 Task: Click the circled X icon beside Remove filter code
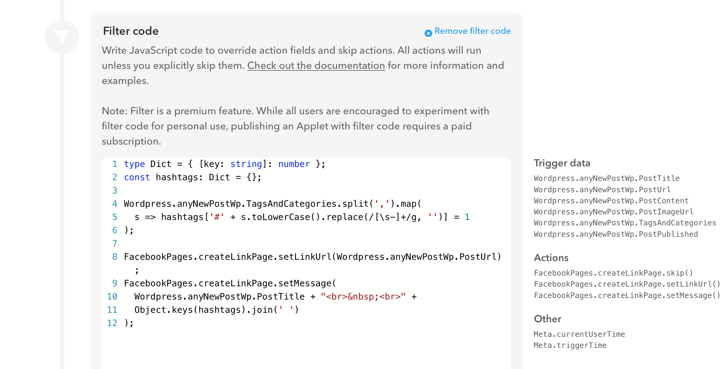point(428,33)
